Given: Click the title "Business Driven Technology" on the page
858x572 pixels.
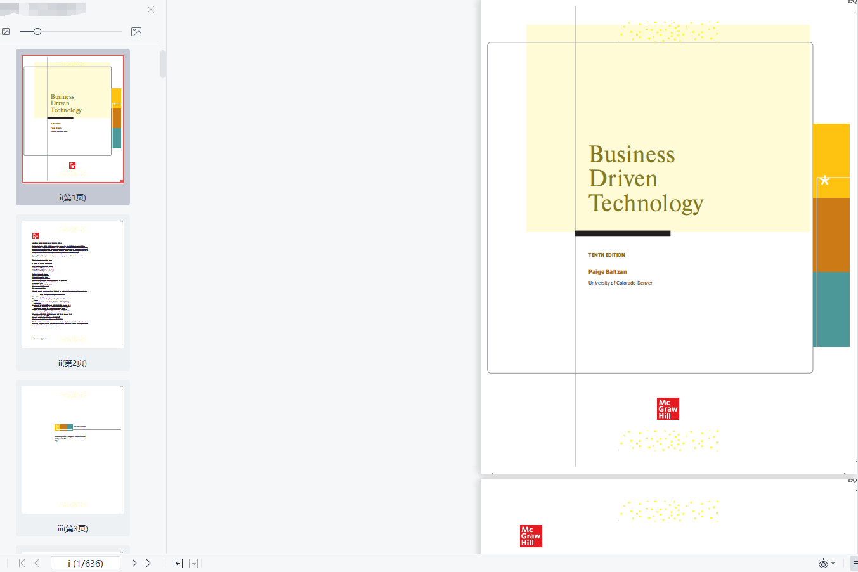Looking at the screenshot, I should pos(646,179).
